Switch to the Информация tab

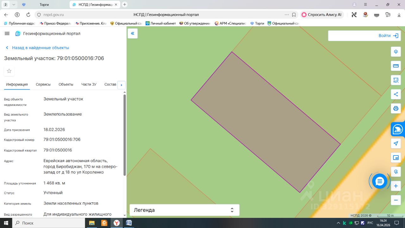point(17,85)
